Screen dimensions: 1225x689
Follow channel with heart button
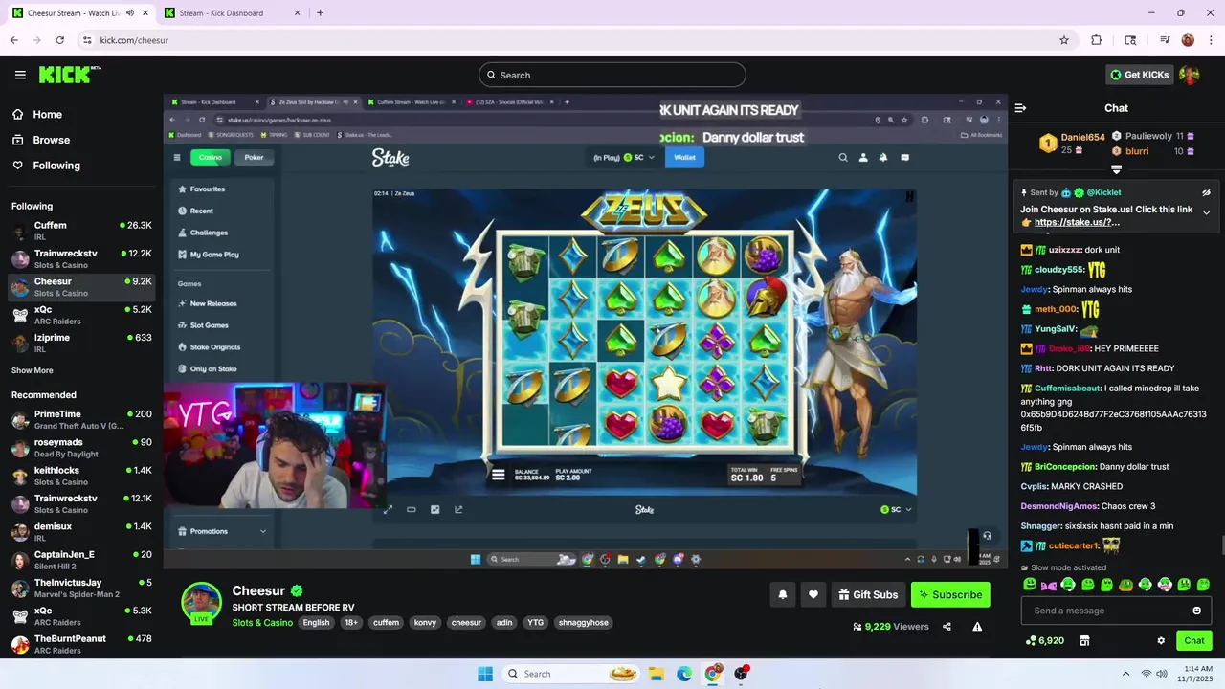(813, 594)
